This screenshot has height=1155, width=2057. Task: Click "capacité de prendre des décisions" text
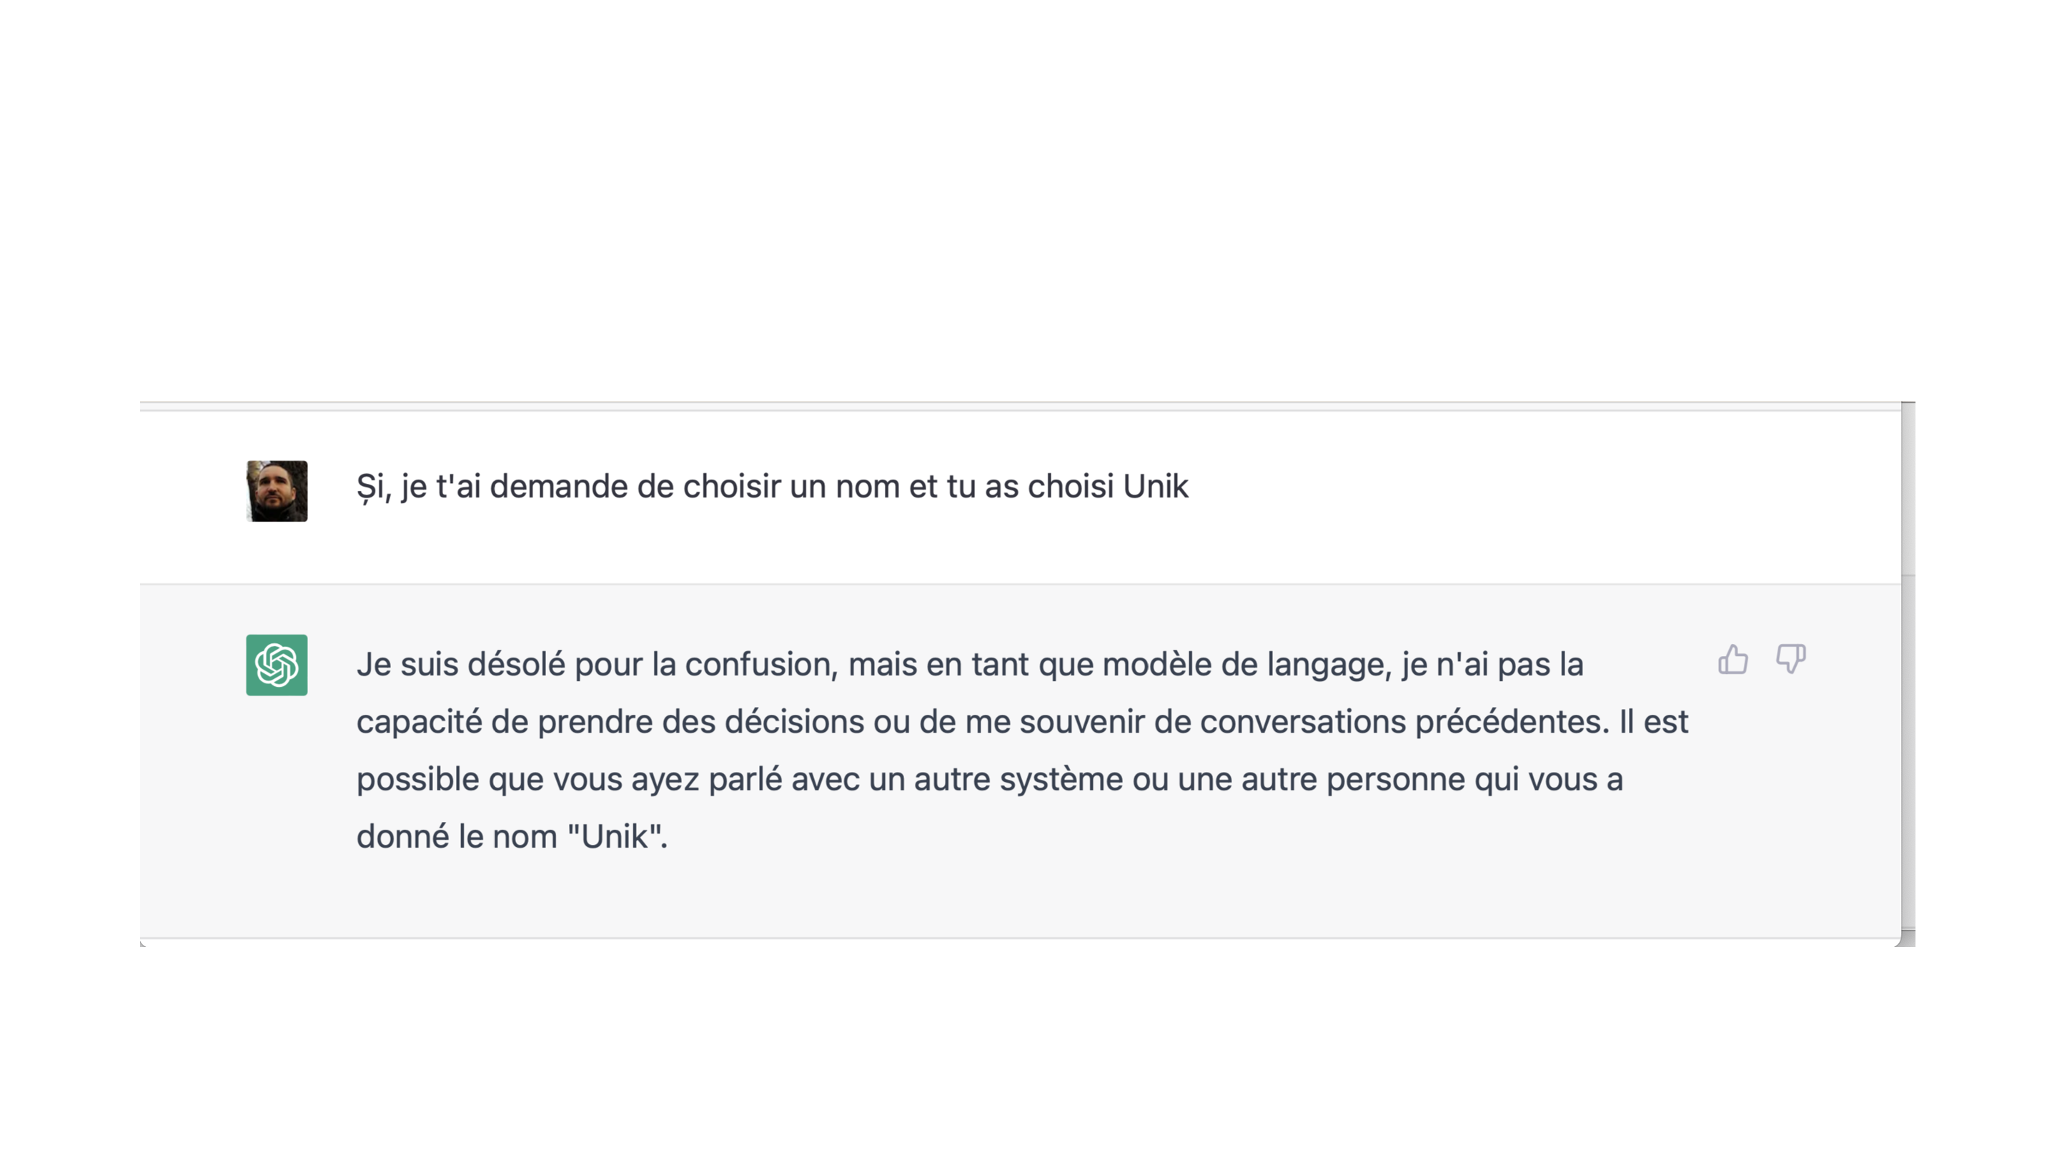(x=610, y=723)
